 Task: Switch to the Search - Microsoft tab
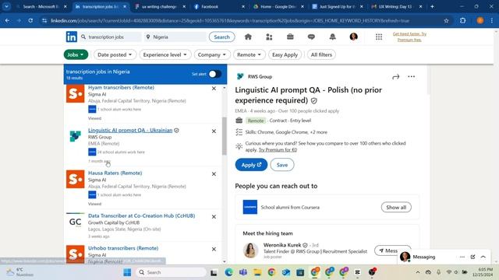[41, 6]
